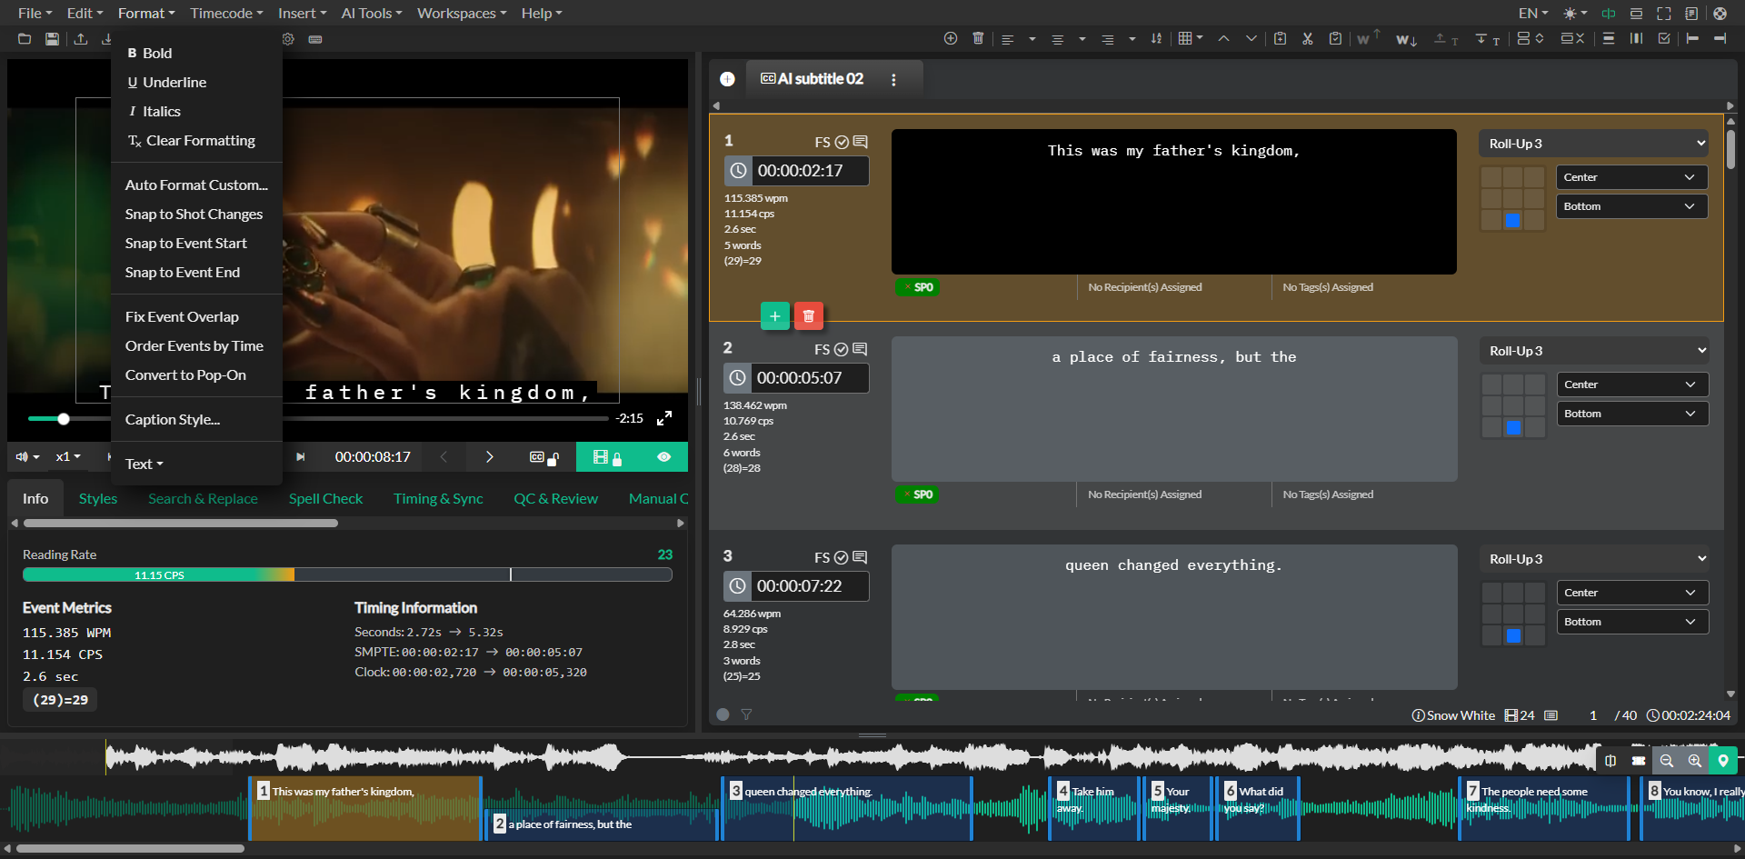Zoom in on the waveform timeline

1694,761
